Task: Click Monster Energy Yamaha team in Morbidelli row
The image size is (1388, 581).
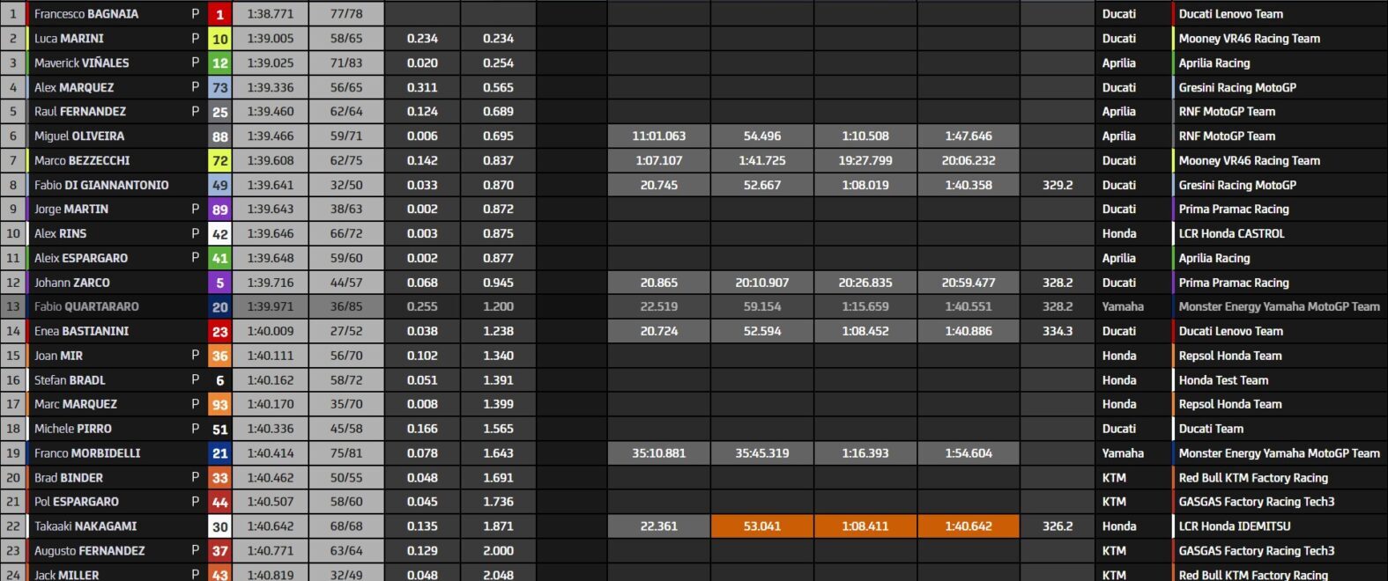Action: (x=1280, y=454)
